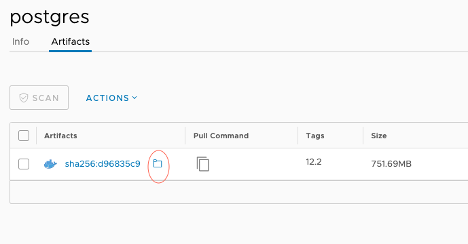Sort by the Tags column header
Viewport: 468px width, 244px height.
[315, 136]
